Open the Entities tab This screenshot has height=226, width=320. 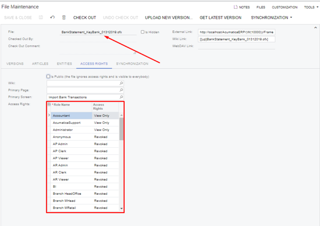[64, 64]
